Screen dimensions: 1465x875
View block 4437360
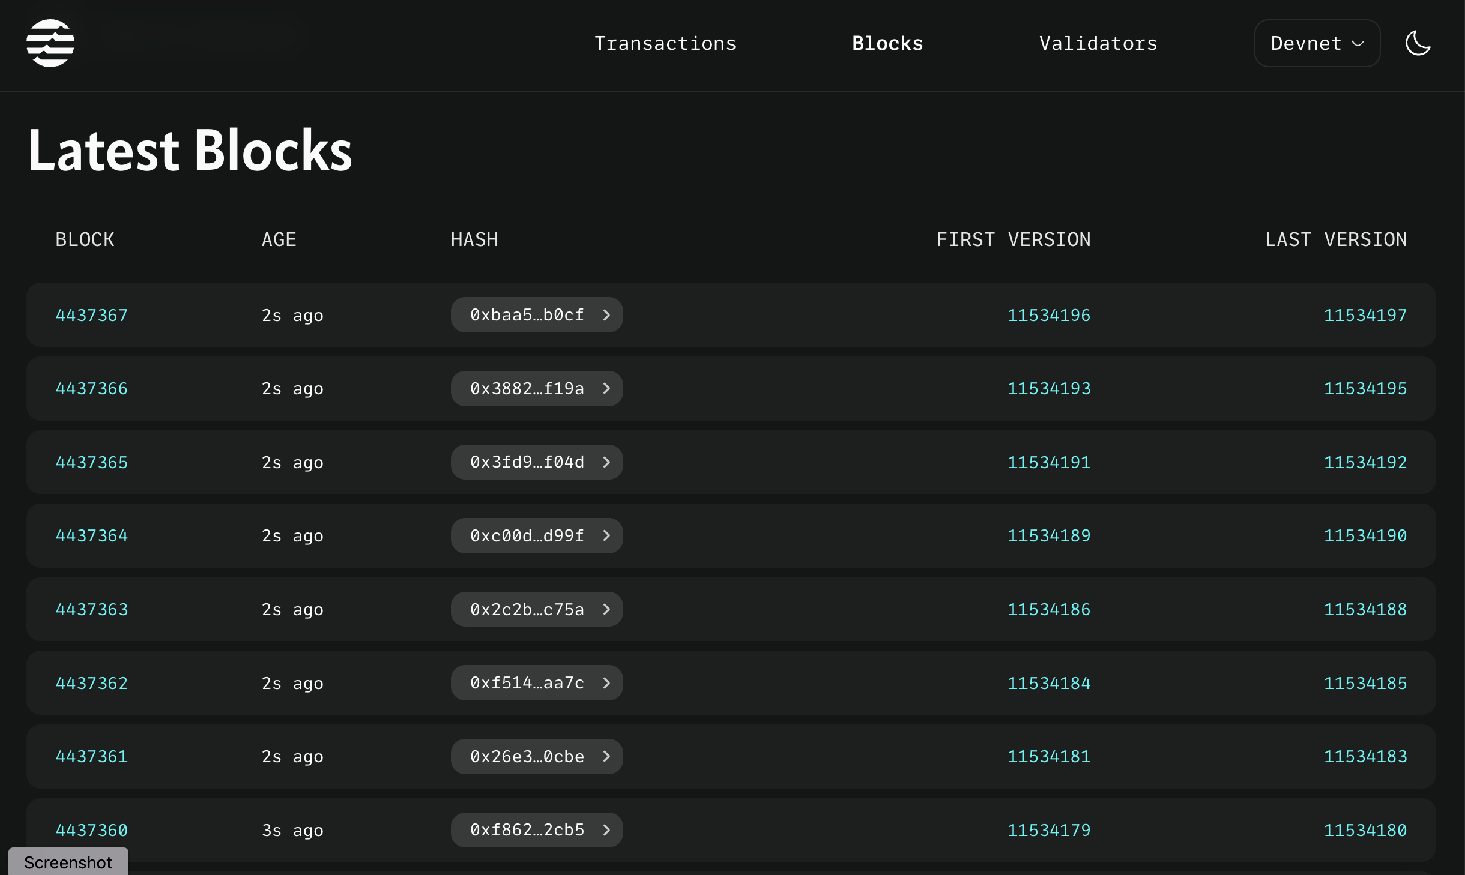91,830
